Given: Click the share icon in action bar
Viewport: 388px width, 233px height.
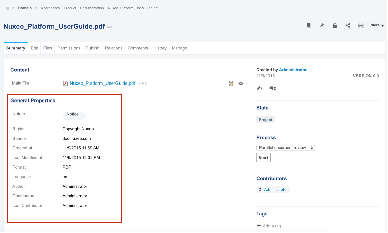Looking at the screenshot, I should (x=348, y=25).
